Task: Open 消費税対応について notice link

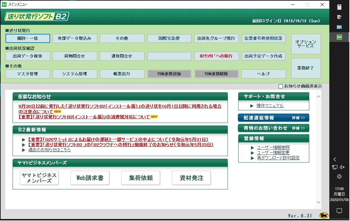Action: coord(84,117)
